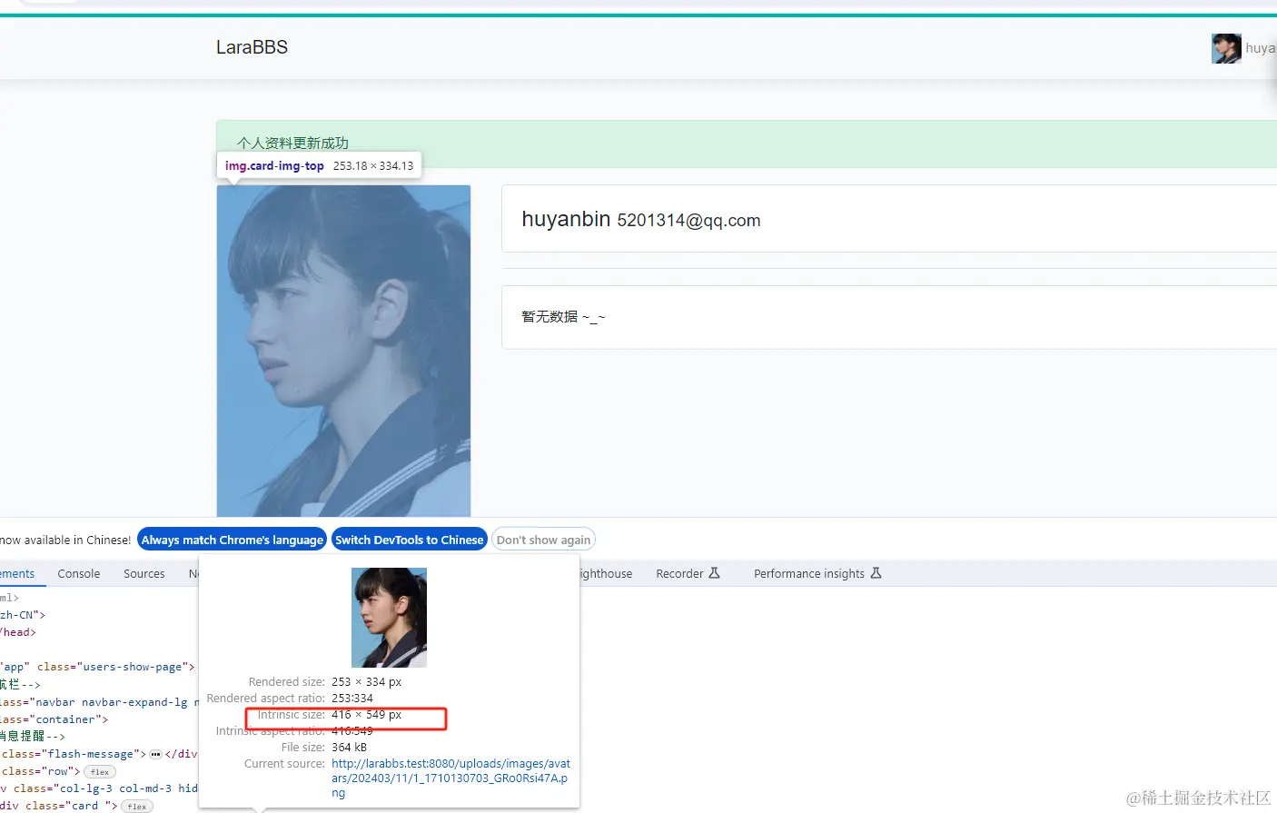This screenshot has width=1277, height=813.
Task: Switch to the Sources tab
Action: 144,573
